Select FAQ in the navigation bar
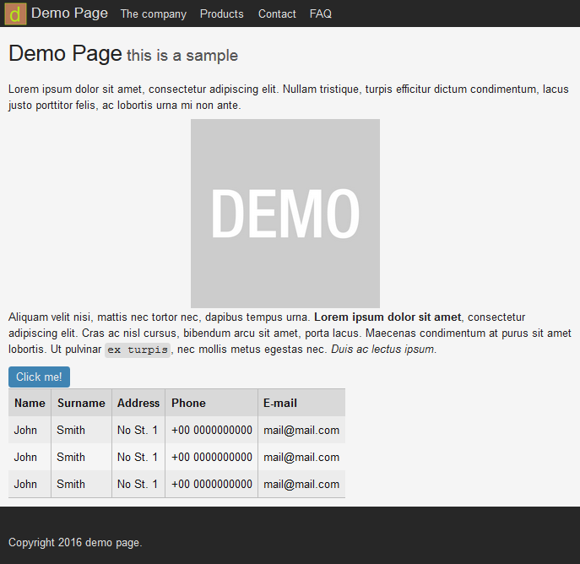Viewport: 580px width, 564px height. pyautogui.click(x=321, y=14)
